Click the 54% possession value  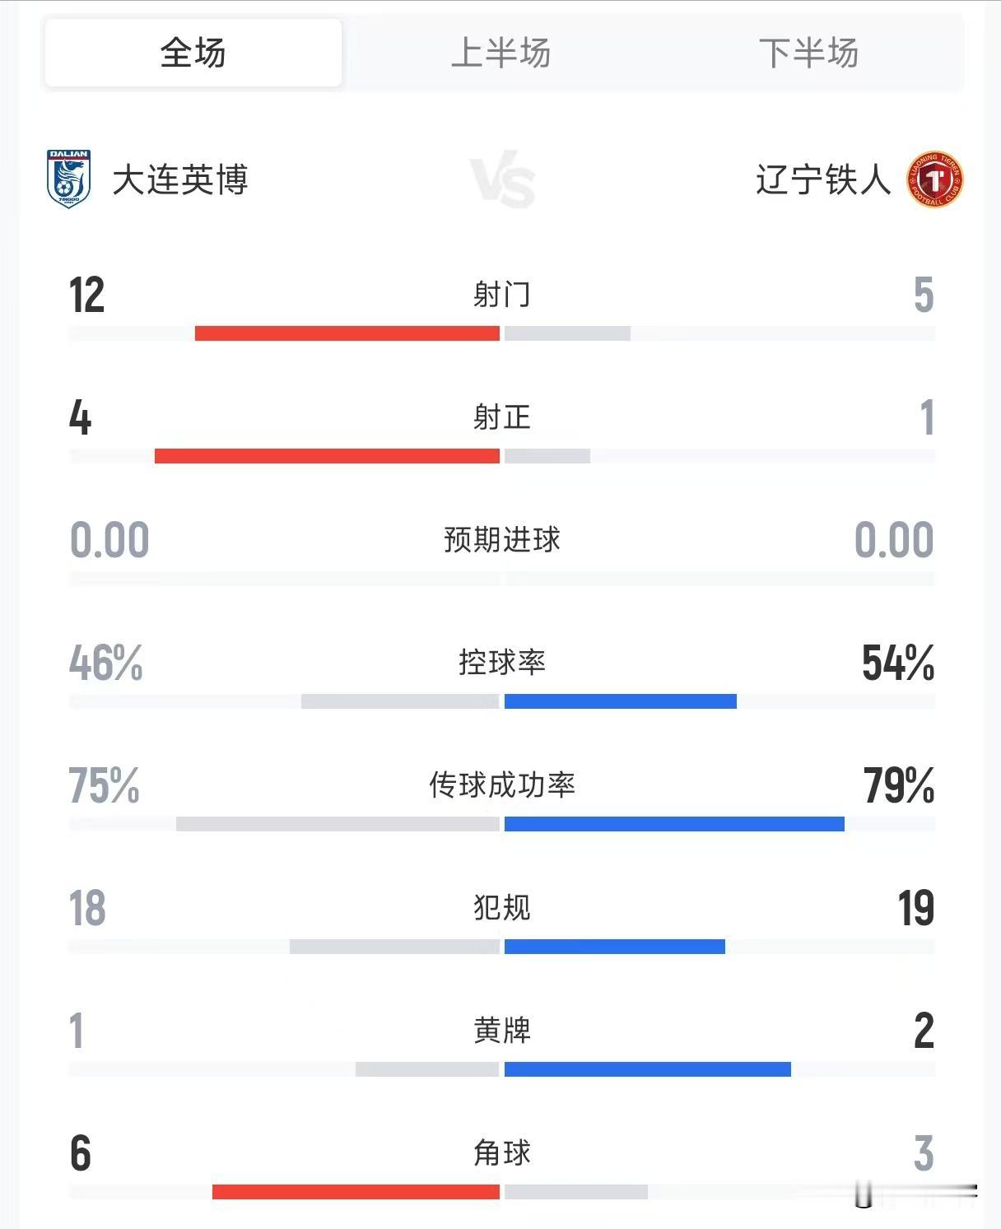click(x=898, y=663)
